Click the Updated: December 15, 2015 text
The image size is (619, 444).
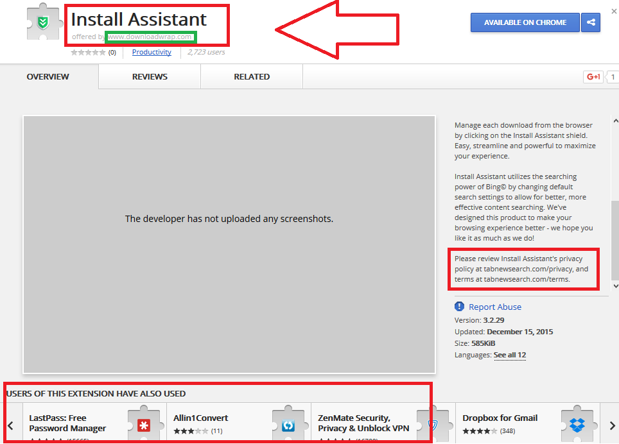point(503,332)
